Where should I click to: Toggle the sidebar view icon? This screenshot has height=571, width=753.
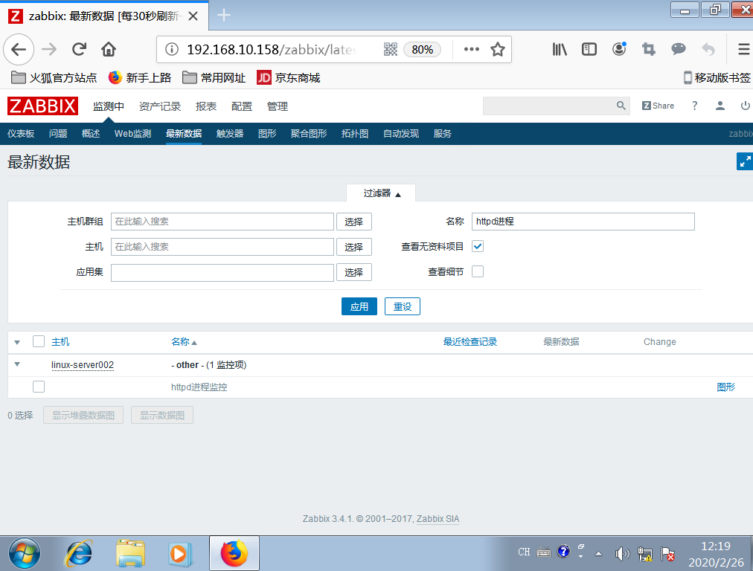[x=589, y=49]
